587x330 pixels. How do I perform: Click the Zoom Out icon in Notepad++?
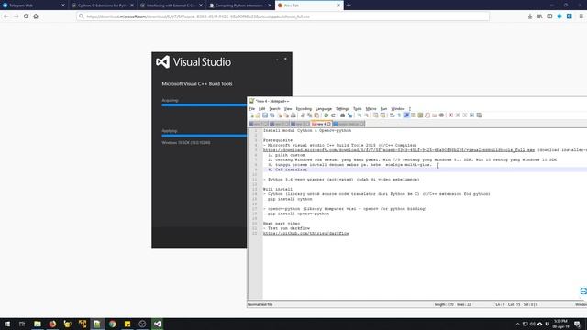click(367, 115)
